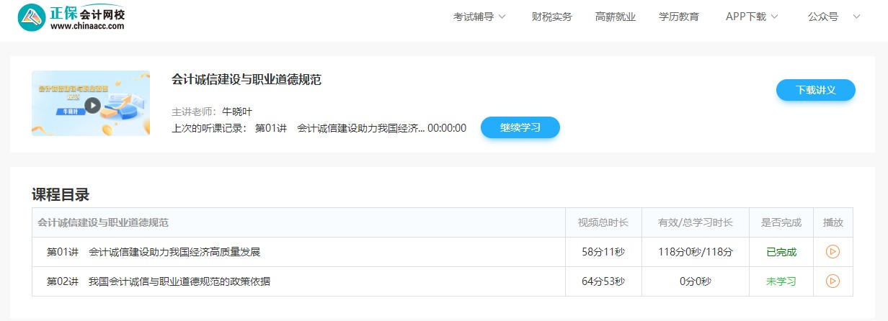The height and width of the screenshot is (321, 888).
Task: Open lecture title 我国会计诚信与职业道德规范的政策依据
Action: [x=179, y=281]
